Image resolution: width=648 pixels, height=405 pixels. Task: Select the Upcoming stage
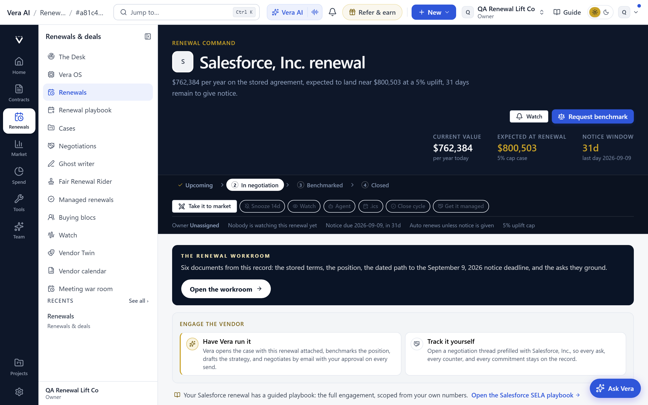[195, 185]
